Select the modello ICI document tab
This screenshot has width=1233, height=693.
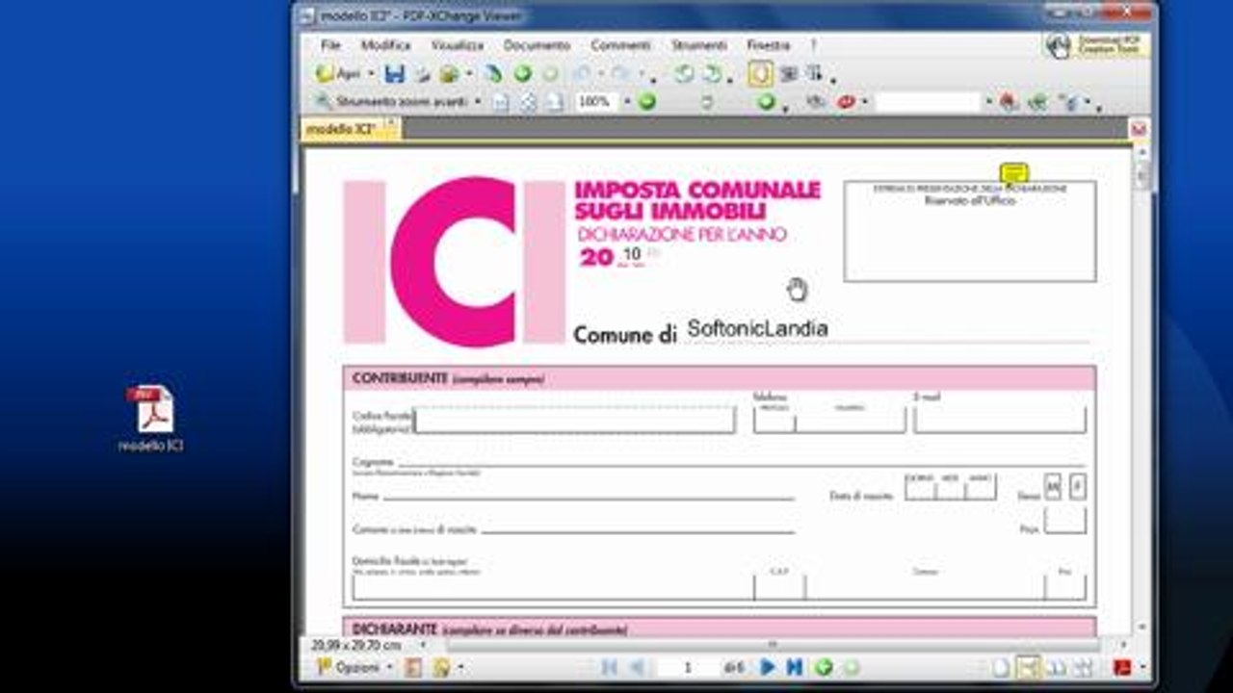[352, 128]
